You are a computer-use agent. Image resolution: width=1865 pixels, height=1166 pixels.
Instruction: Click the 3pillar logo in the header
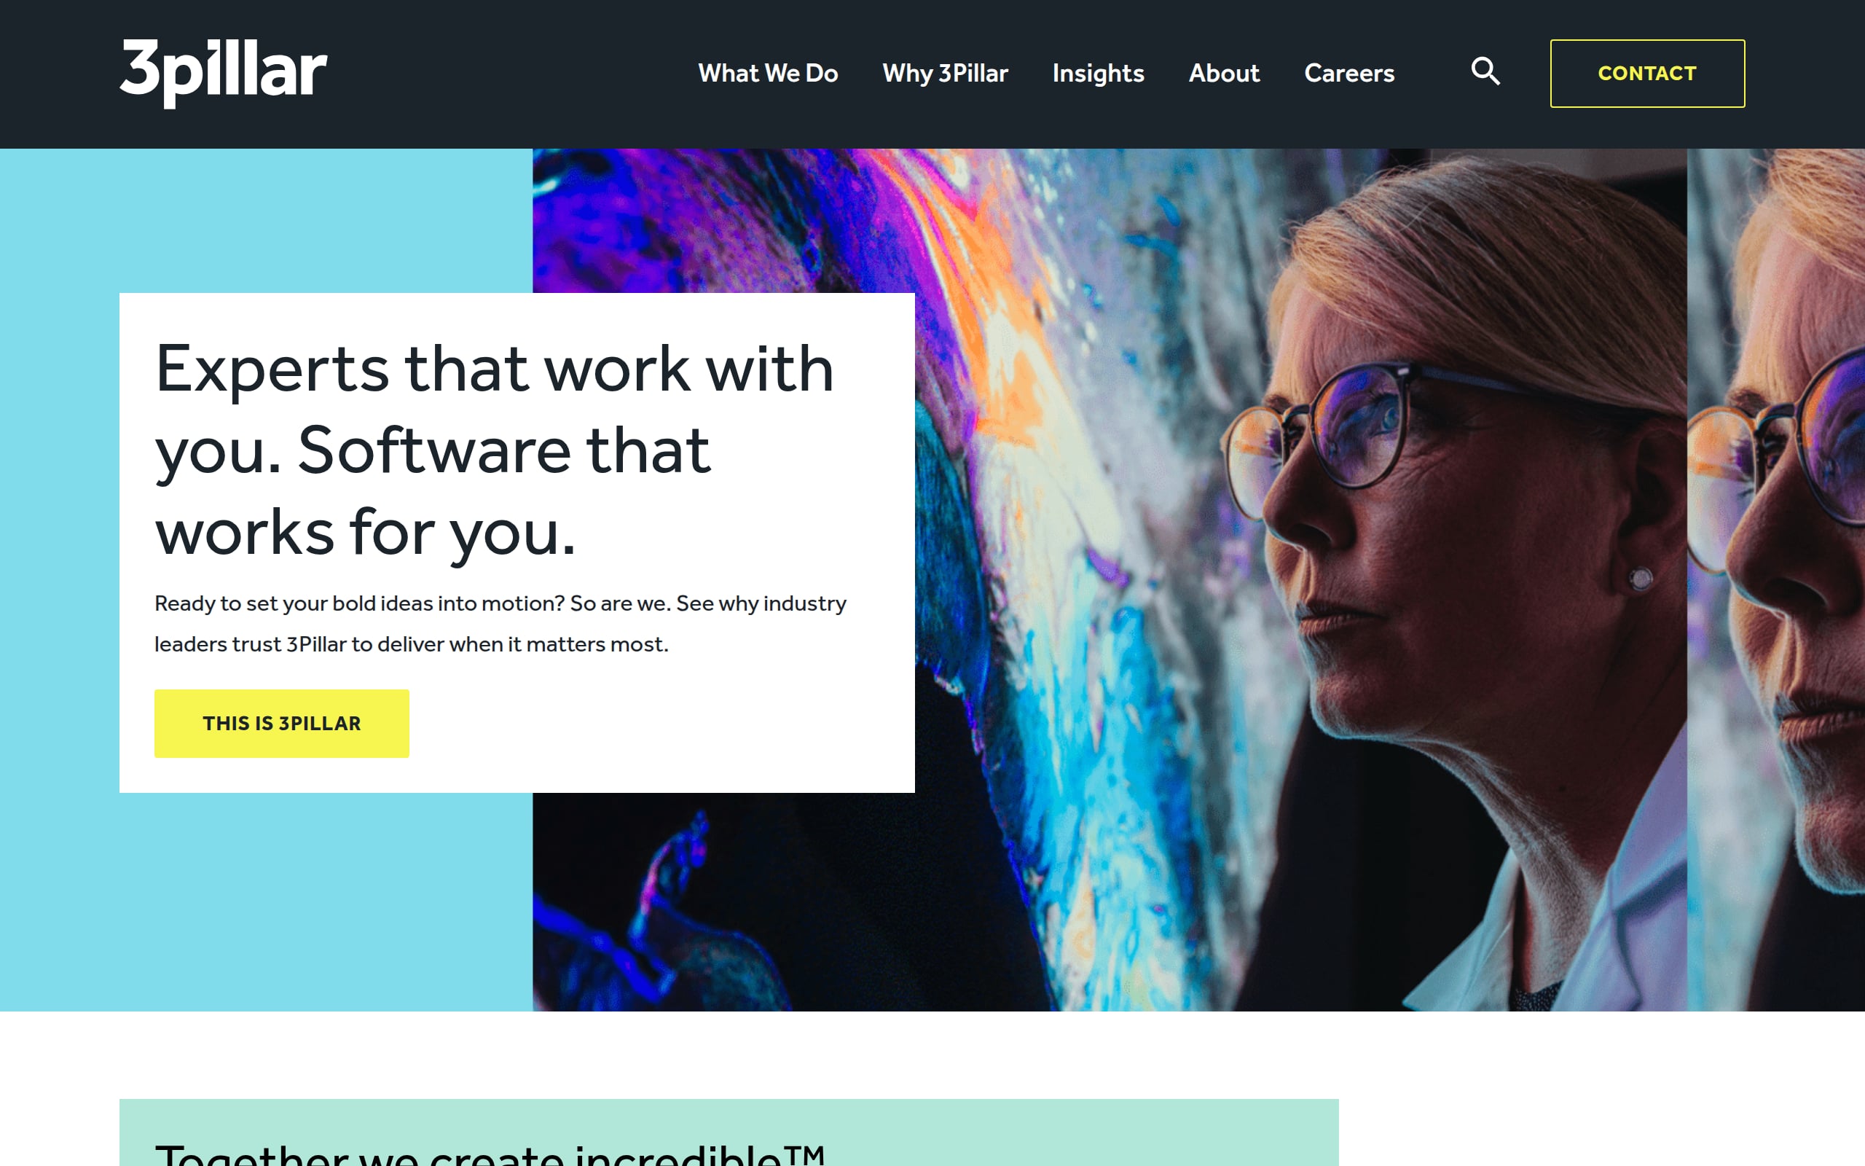coord(224,74)
